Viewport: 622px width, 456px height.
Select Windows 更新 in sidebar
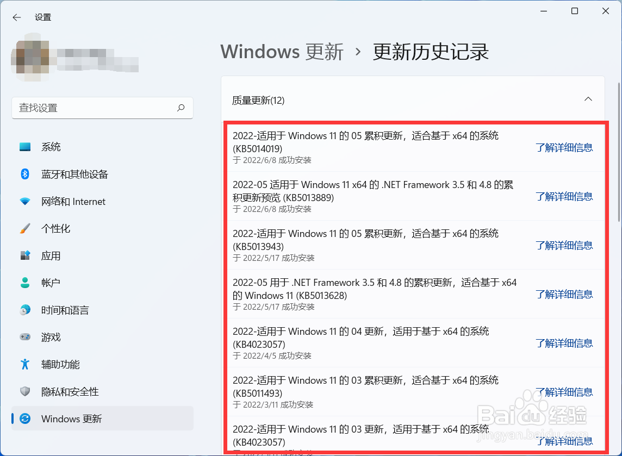coord(102,418)
